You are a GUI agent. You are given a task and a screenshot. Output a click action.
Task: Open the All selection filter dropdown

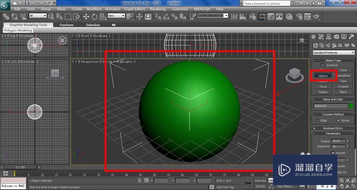point(38,16)
